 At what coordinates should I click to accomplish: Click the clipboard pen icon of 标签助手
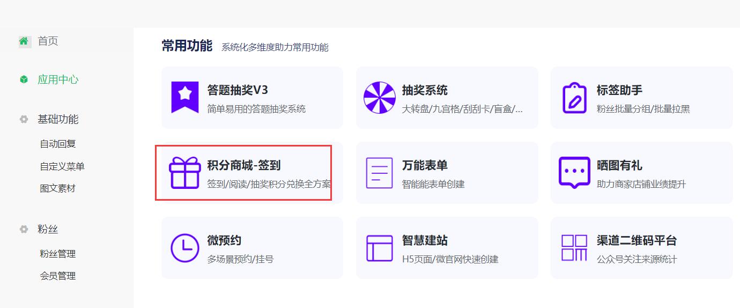click(x=574, y=98)
